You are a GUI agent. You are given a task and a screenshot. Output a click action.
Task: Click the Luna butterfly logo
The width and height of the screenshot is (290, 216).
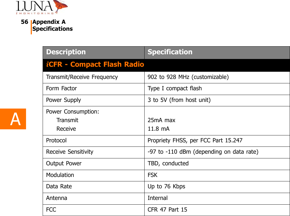(x=42, y=7)
